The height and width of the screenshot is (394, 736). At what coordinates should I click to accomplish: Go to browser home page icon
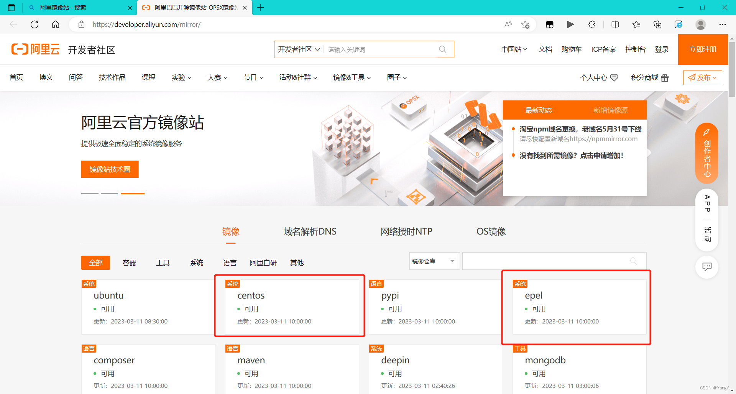[56, 25]
